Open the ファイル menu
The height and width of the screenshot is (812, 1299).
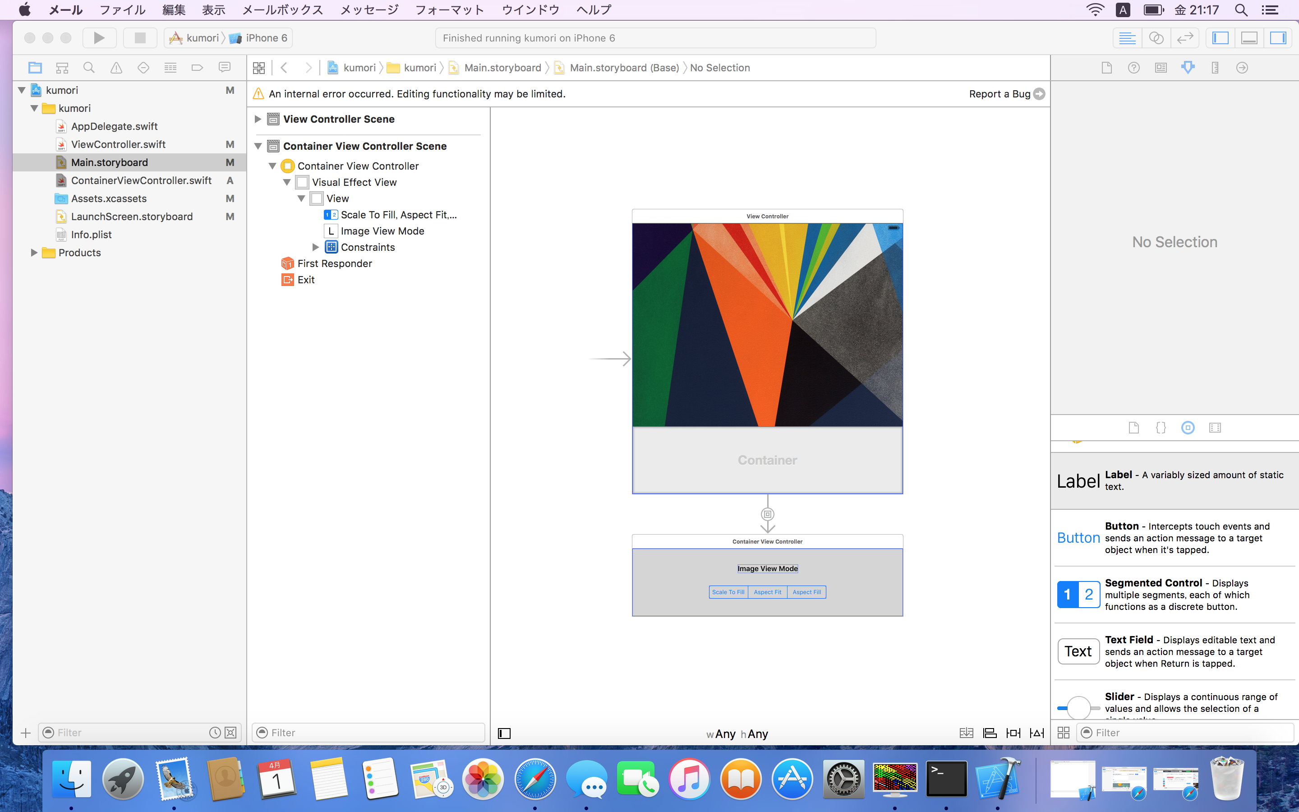click(122, 9)
